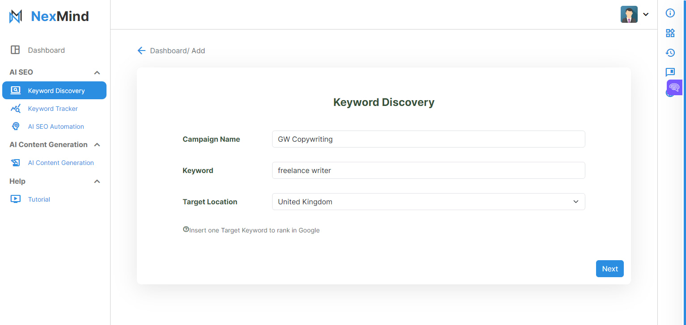The height and width of the screenshot is (325, 686).
Task: Collapse the AI SEO section chevron
Action: [x=97, y=72]
